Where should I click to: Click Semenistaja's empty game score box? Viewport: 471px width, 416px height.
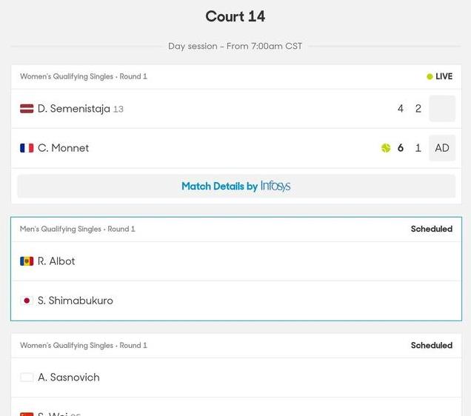442,108
